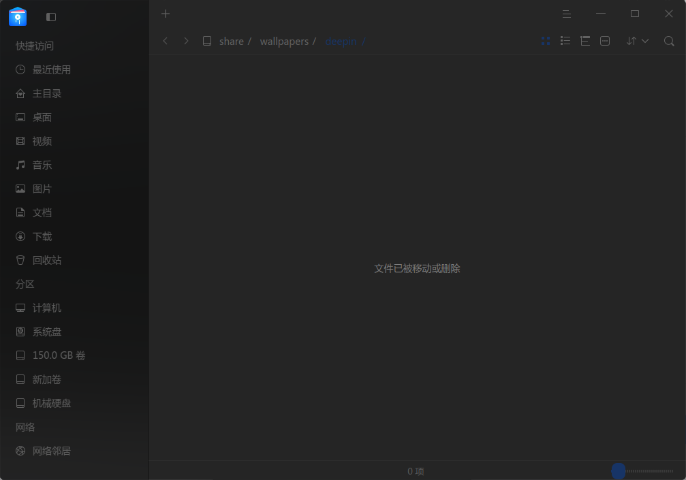Toggle the sidebar panel button
Screen dimensions: 686x480
pos(51,17)
